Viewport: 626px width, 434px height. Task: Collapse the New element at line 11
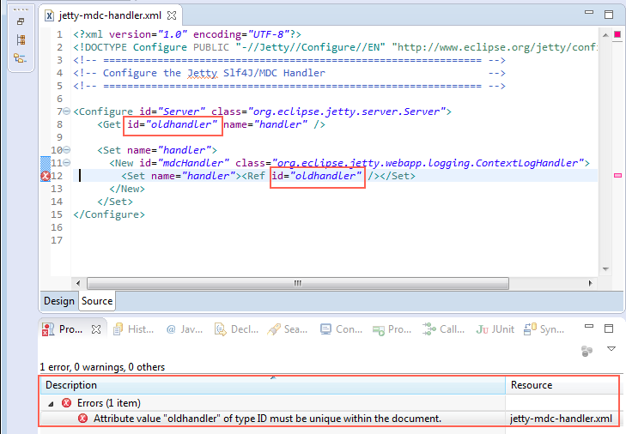(67, 163)
